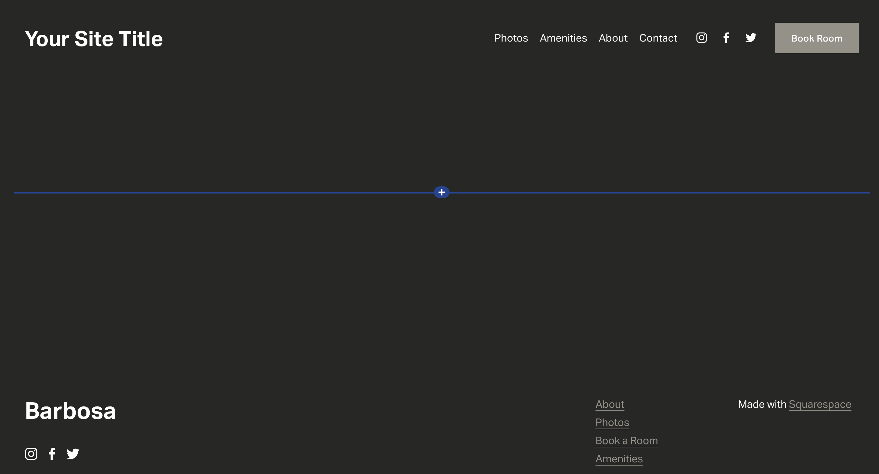Click the Your Site Title heading
This screenshot has height=474, width=879.
(94, 39)
